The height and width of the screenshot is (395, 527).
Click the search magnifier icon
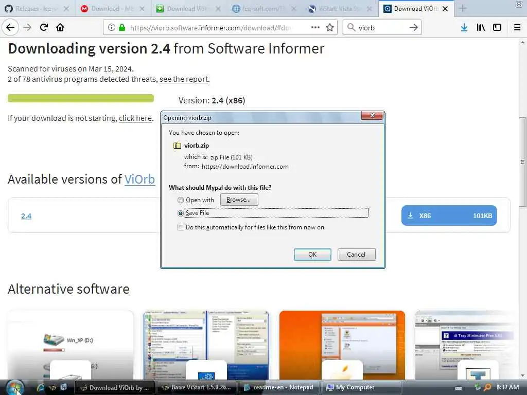click(351, 28)
